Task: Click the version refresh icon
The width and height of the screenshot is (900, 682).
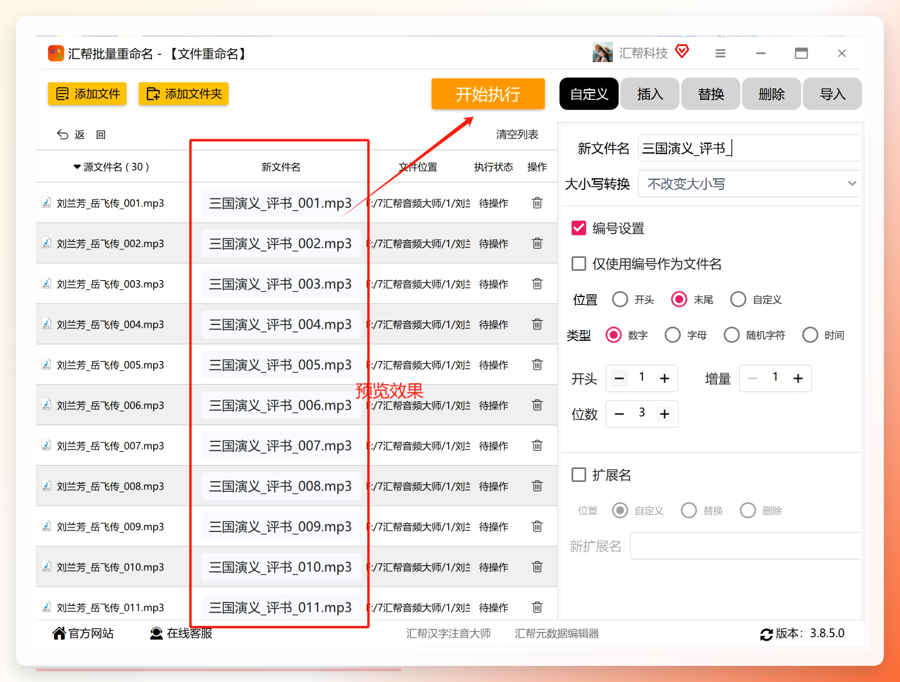Action: pos(766,634)
